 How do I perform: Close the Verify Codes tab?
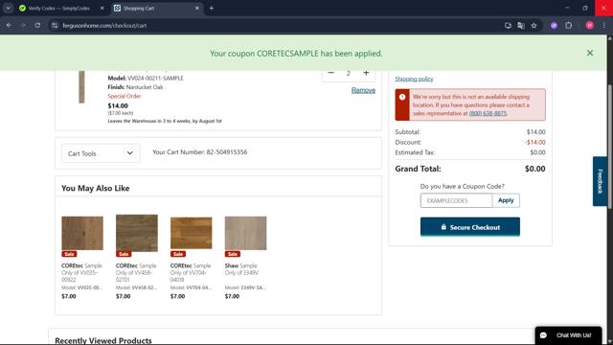click(102, 9)
